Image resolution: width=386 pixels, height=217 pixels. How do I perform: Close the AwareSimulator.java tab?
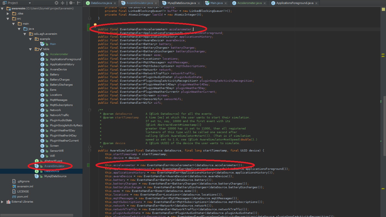(x=156, y=3)
